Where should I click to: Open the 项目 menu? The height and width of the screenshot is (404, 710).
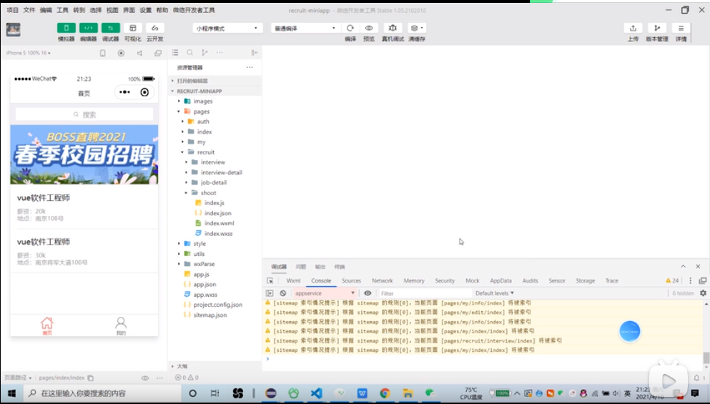click(12, 10)
